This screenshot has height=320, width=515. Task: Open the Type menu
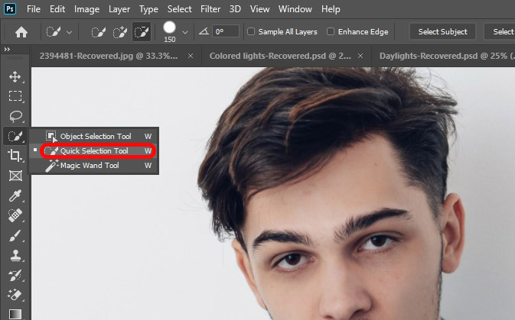pos(148,9)
